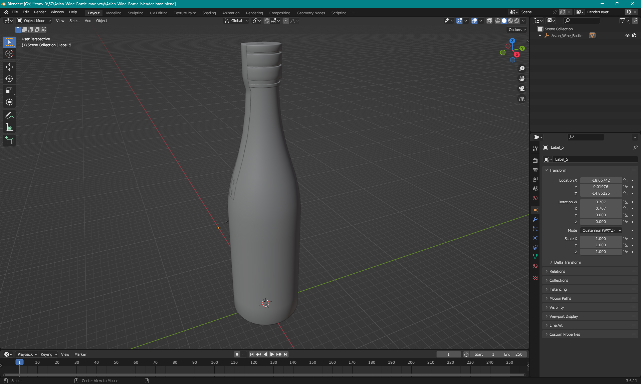Toggle proportional editing
Image resolution: width=641 pixels, height=384 pixels.
click(x=286, y=21)
